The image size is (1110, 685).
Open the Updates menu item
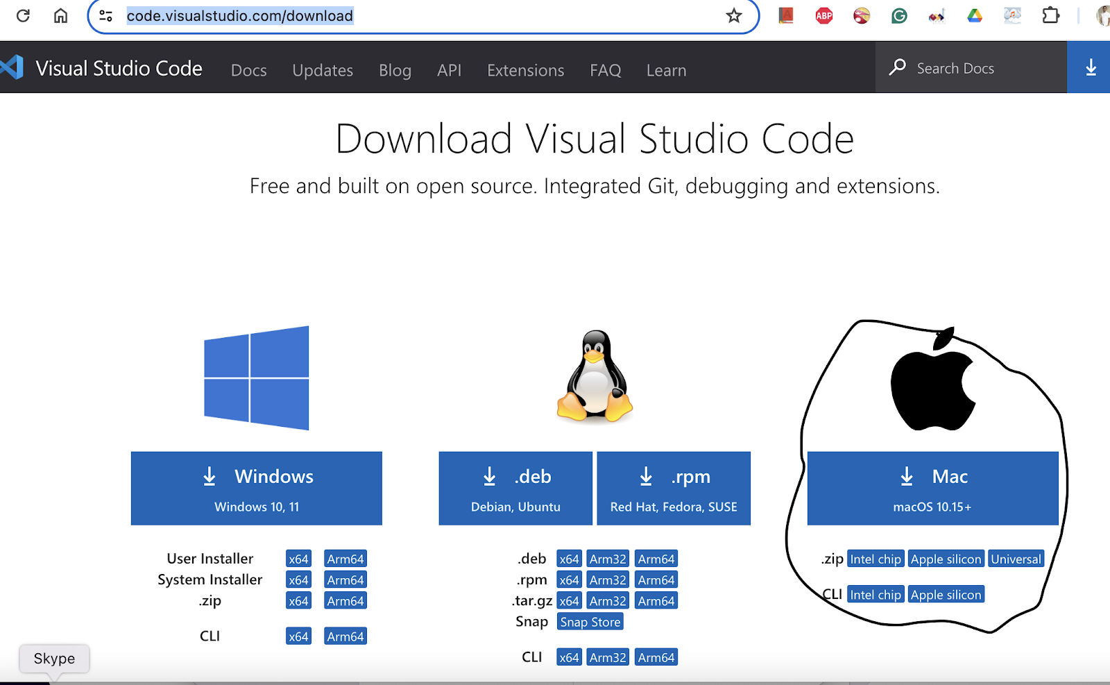[323, 70]
